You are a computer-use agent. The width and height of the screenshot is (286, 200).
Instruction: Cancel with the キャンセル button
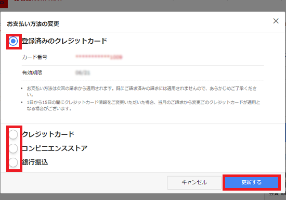pos(194,182)
